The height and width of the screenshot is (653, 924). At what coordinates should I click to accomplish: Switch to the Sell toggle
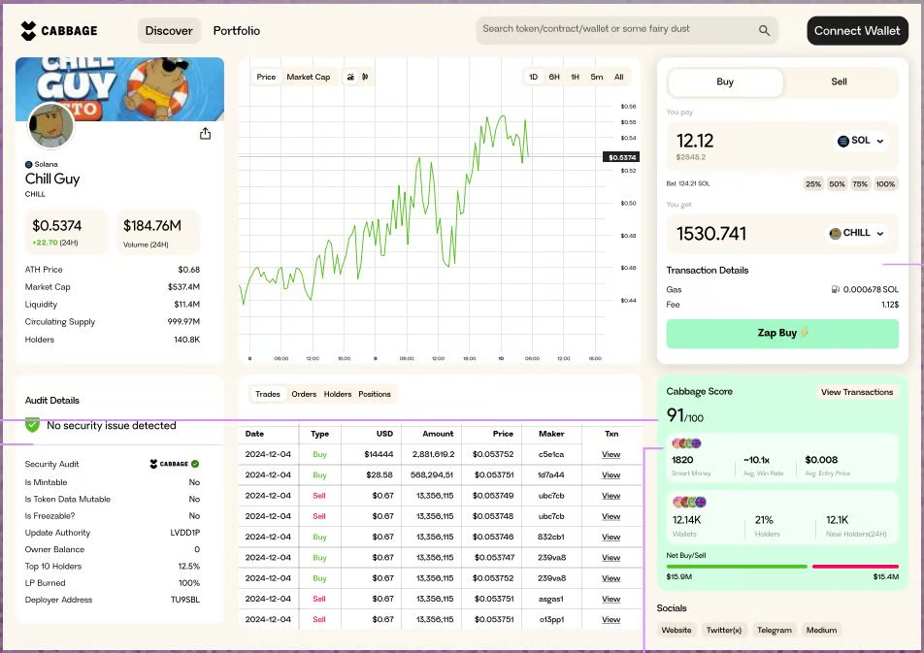(x=839, y=82)
